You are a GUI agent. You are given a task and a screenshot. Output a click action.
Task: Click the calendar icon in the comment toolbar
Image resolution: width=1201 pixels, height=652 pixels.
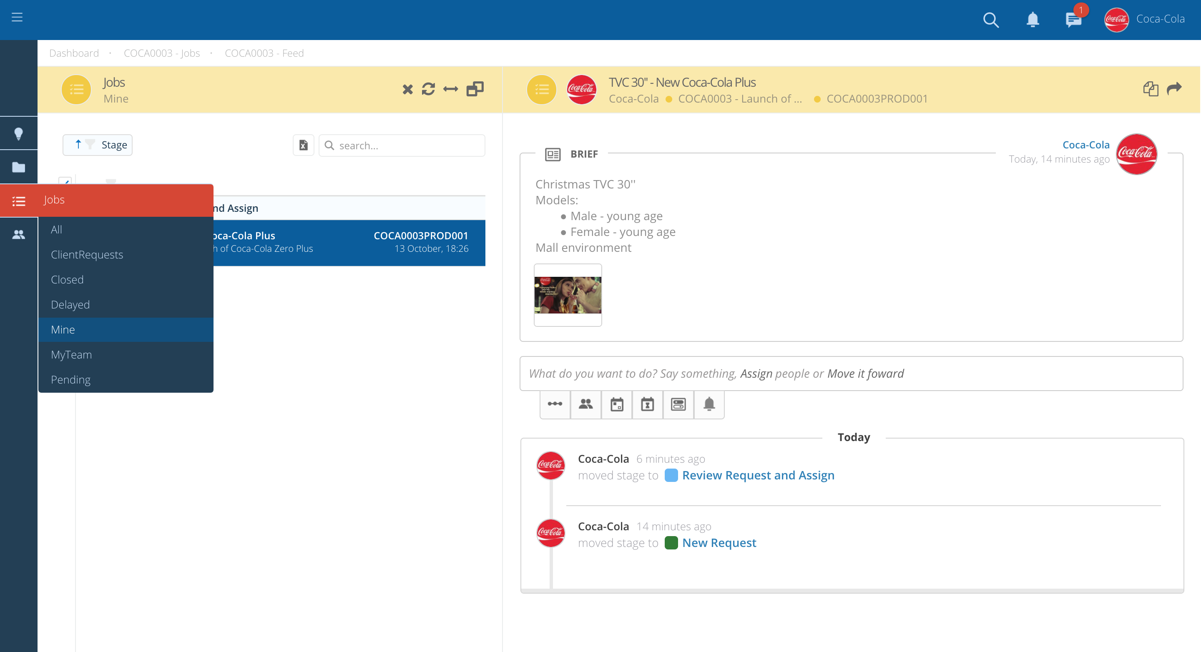[617, 404]
